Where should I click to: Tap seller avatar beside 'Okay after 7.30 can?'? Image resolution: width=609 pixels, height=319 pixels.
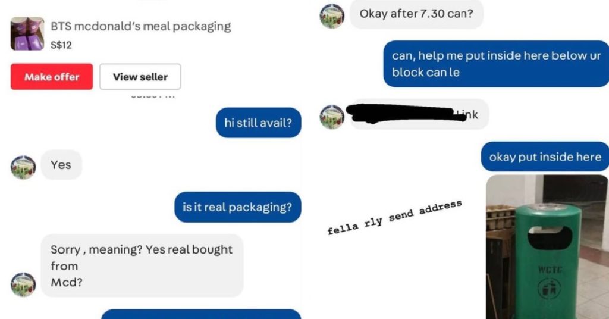pyautogui.click(x=332, y=16)
